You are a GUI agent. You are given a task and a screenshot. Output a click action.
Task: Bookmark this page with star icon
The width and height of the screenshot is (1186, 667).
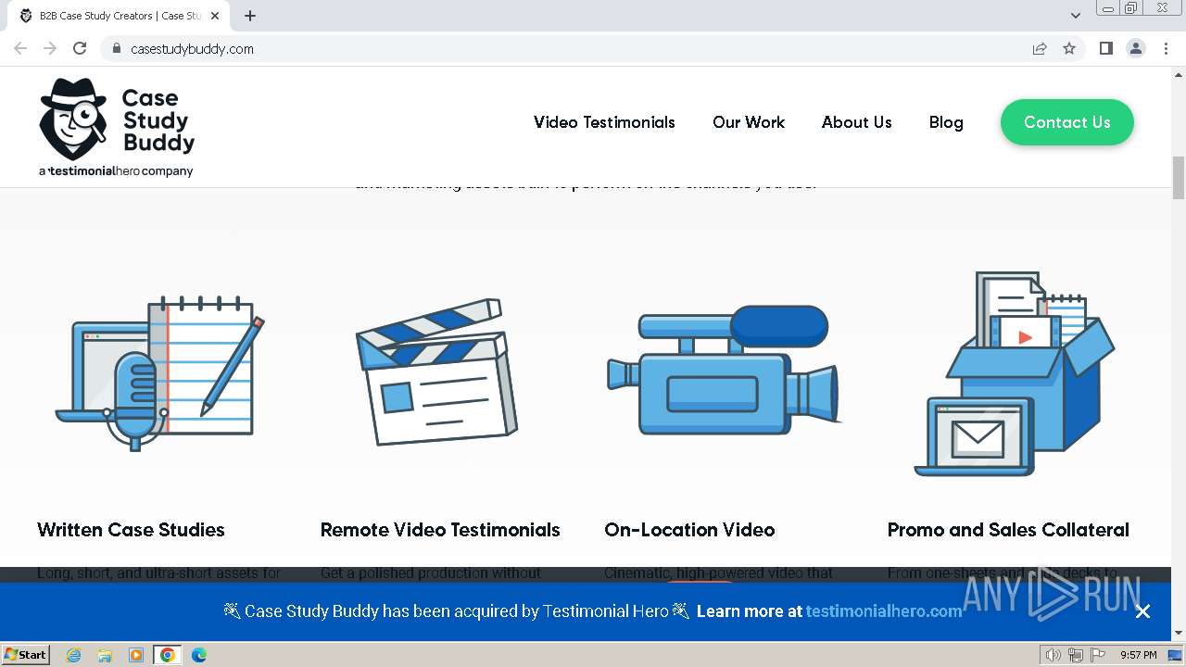click(1069, 48)
